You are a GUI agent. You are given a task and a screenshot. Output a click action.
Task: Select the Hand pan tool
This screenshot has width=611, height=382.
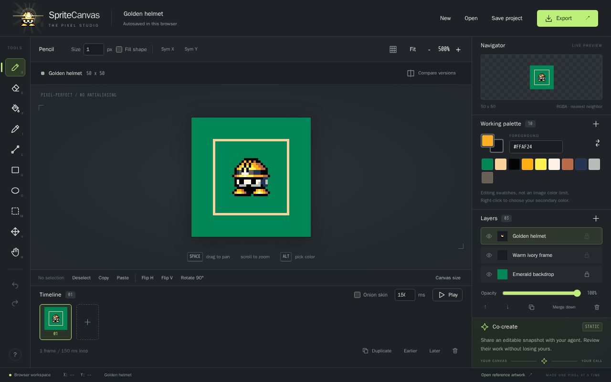(15, 252)
